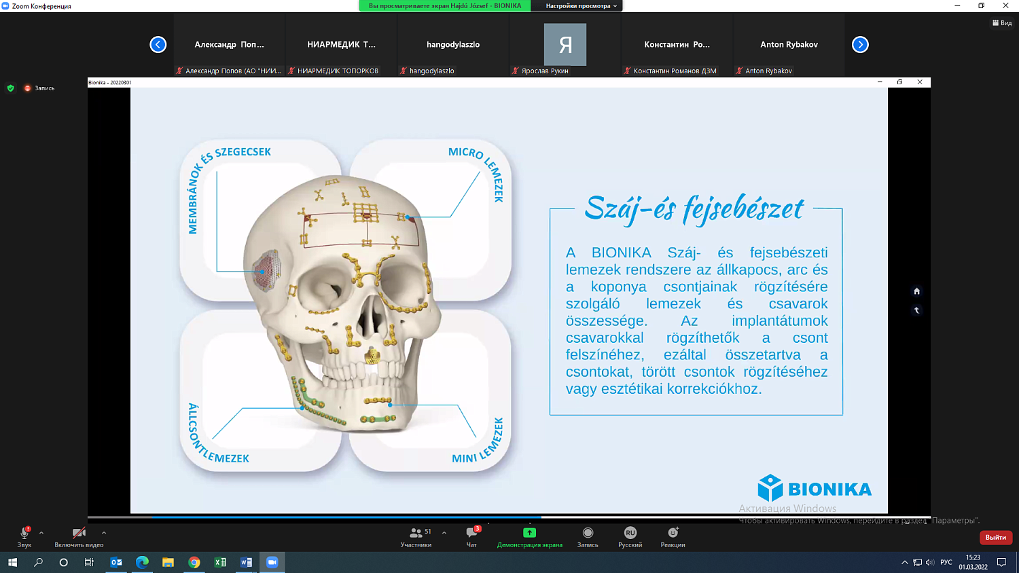Viewport: 1019px width, 573px height.
Task: Click the presentation progress bar
Action: [x=509, y=517]
